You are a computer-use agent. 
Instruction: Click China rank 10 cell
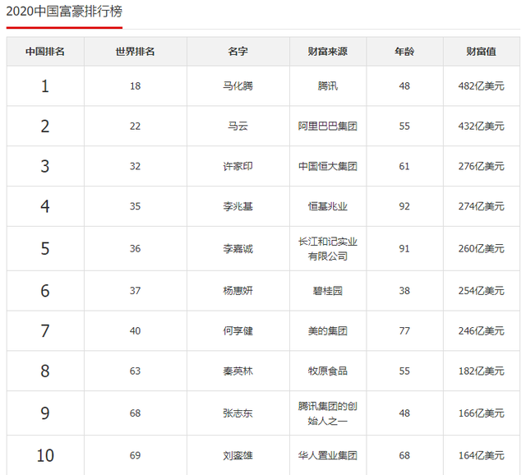coord(45,455)
